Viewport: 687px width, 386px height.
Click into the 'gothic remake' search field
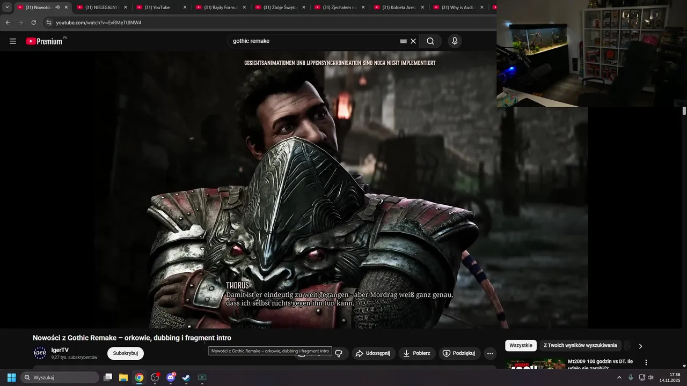(x=314, y=41)
